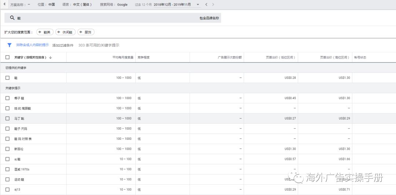Click US$0.45 low bid for 椰子 鞋
The image size is (396, 195).
[290, 98]
